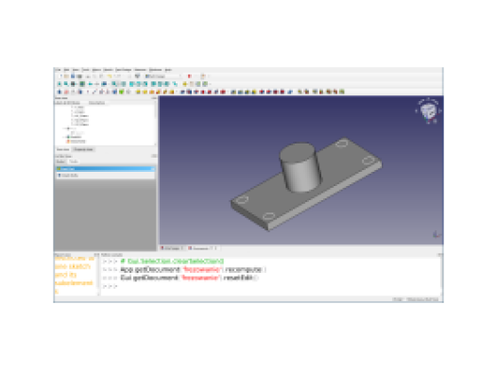The image size is (497, 372).
Task: Switch to the Tasks tab
Action: [x=74, y=161]
